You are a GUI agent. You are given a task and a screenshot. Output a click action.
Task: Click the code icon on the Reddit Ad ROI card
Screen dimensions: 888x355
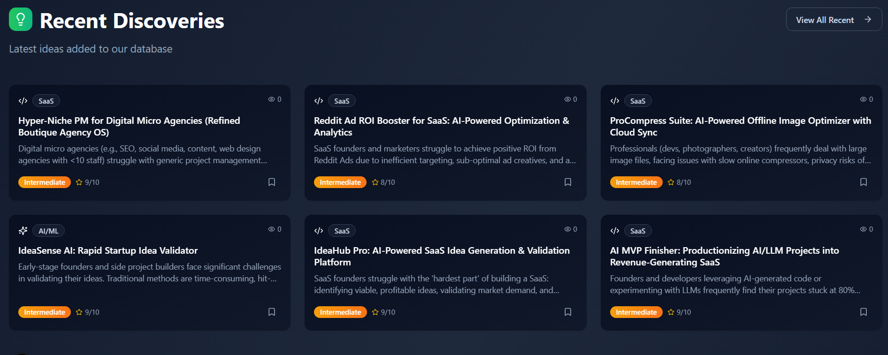tap(319, 101)
